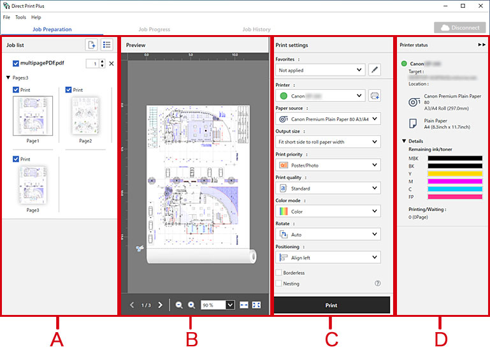The image size is (490, 350).
Task: Click the fit-to-window icon in the preview toolbar
Action: pos(256,305)
